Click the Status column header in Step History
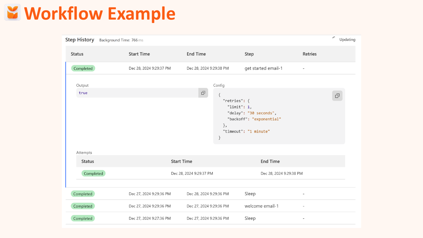 pyautogui.click(x=77, y=54)
